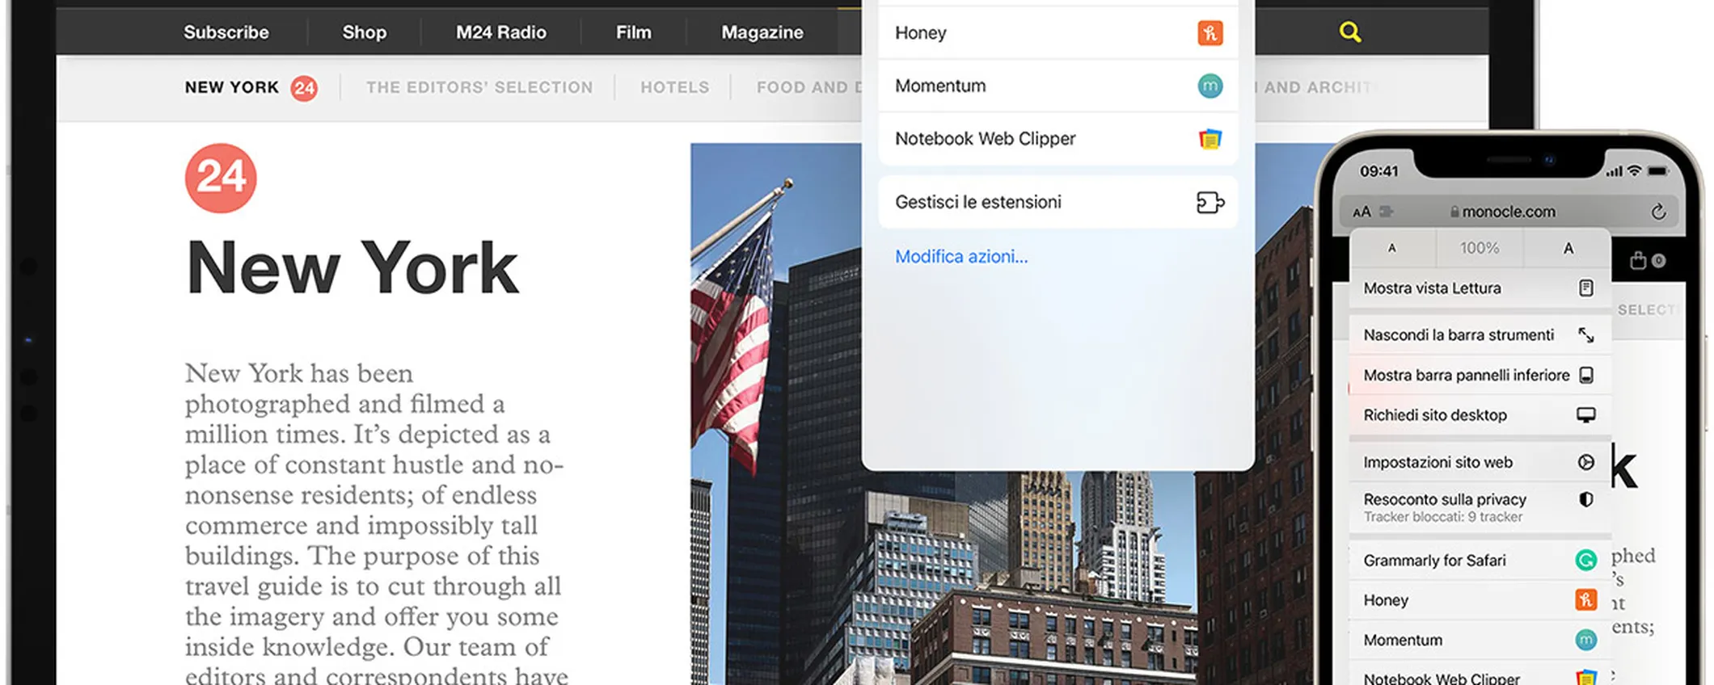
Task: Tap Grammarly for Safari in the iPhone menu
Action: coord(1480,560)
